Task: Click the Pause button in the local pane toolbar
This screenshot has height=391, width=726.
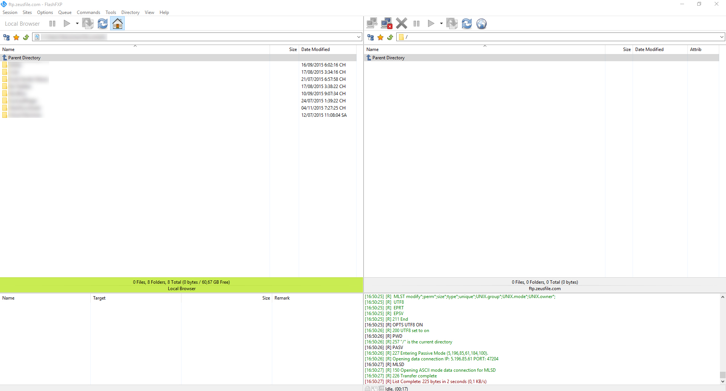Action: point(53,23)
